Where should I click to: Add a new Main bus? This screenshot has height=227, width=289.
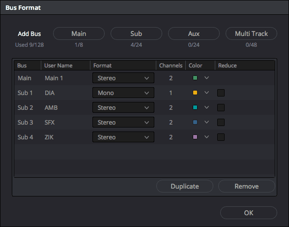79,33
